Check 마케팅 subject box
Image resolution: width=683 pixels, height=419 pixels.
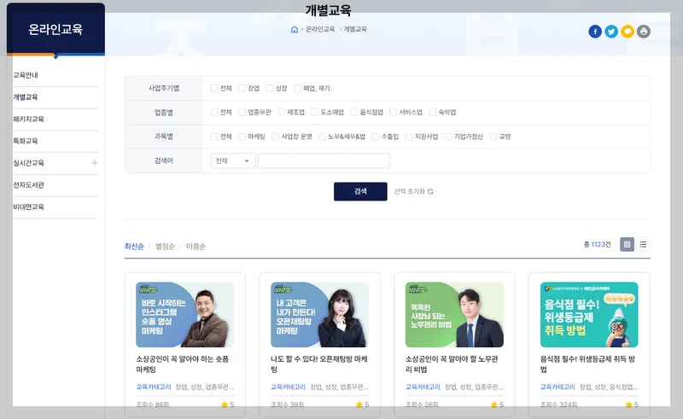click(242, 137)
